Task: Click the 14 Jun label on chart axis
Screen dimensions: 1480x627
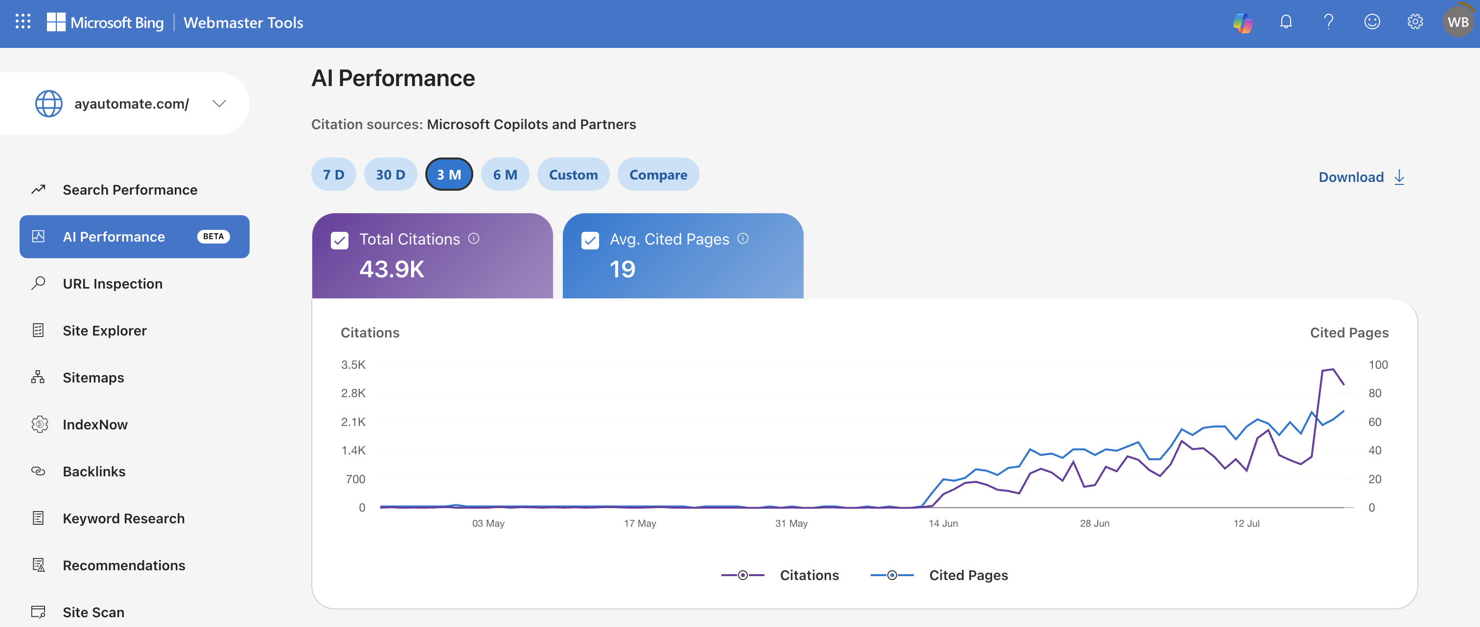Action: point(943,523)
